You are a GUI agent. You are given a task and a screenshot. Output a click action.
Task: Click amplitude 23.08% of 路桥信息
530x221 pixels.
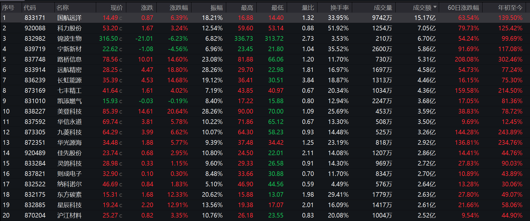pos(212,60)
